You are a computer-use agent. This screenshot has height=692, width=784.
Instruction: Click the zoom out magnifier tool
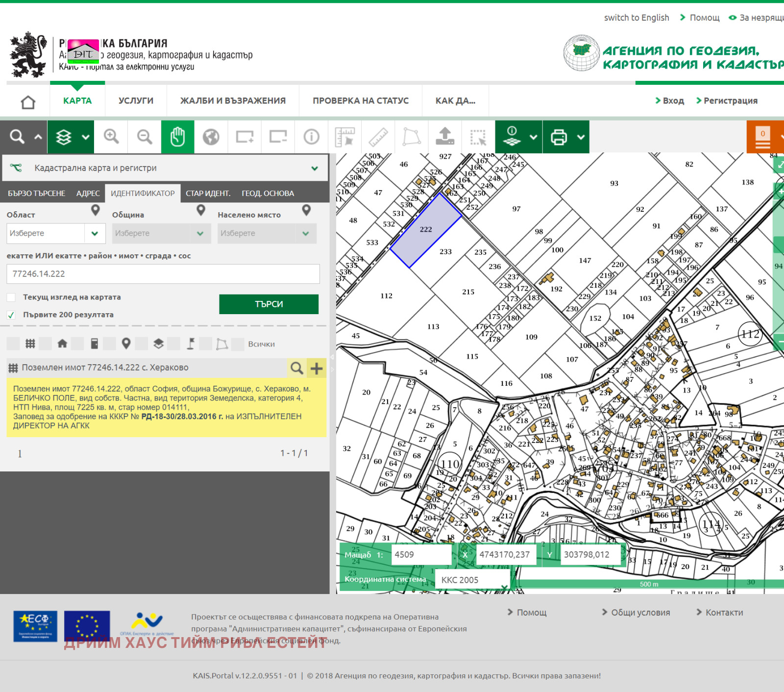coord(145,137)
